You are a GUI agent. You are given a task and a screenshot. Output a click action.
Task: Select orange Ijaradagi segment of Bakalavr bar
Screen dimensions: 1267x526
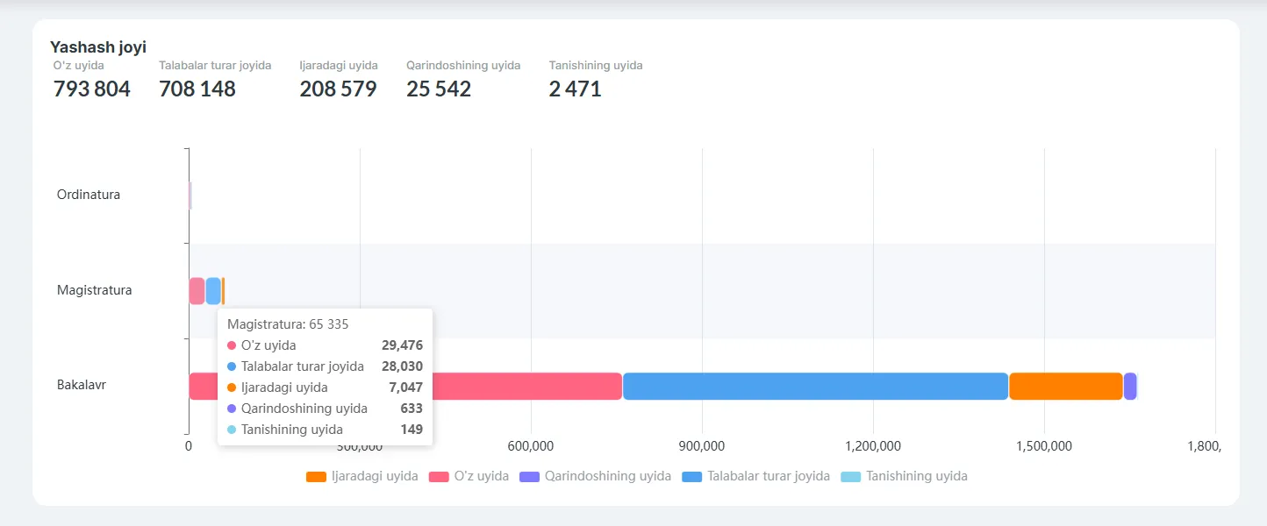pos(1065,387)
